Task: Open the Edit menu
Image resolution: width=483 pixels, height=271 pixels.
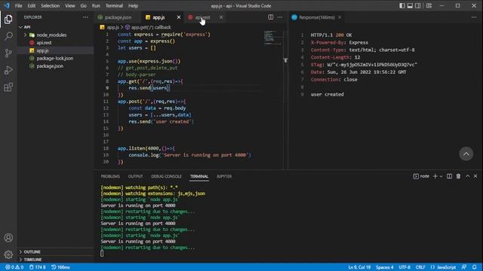Action: point(32,5)
